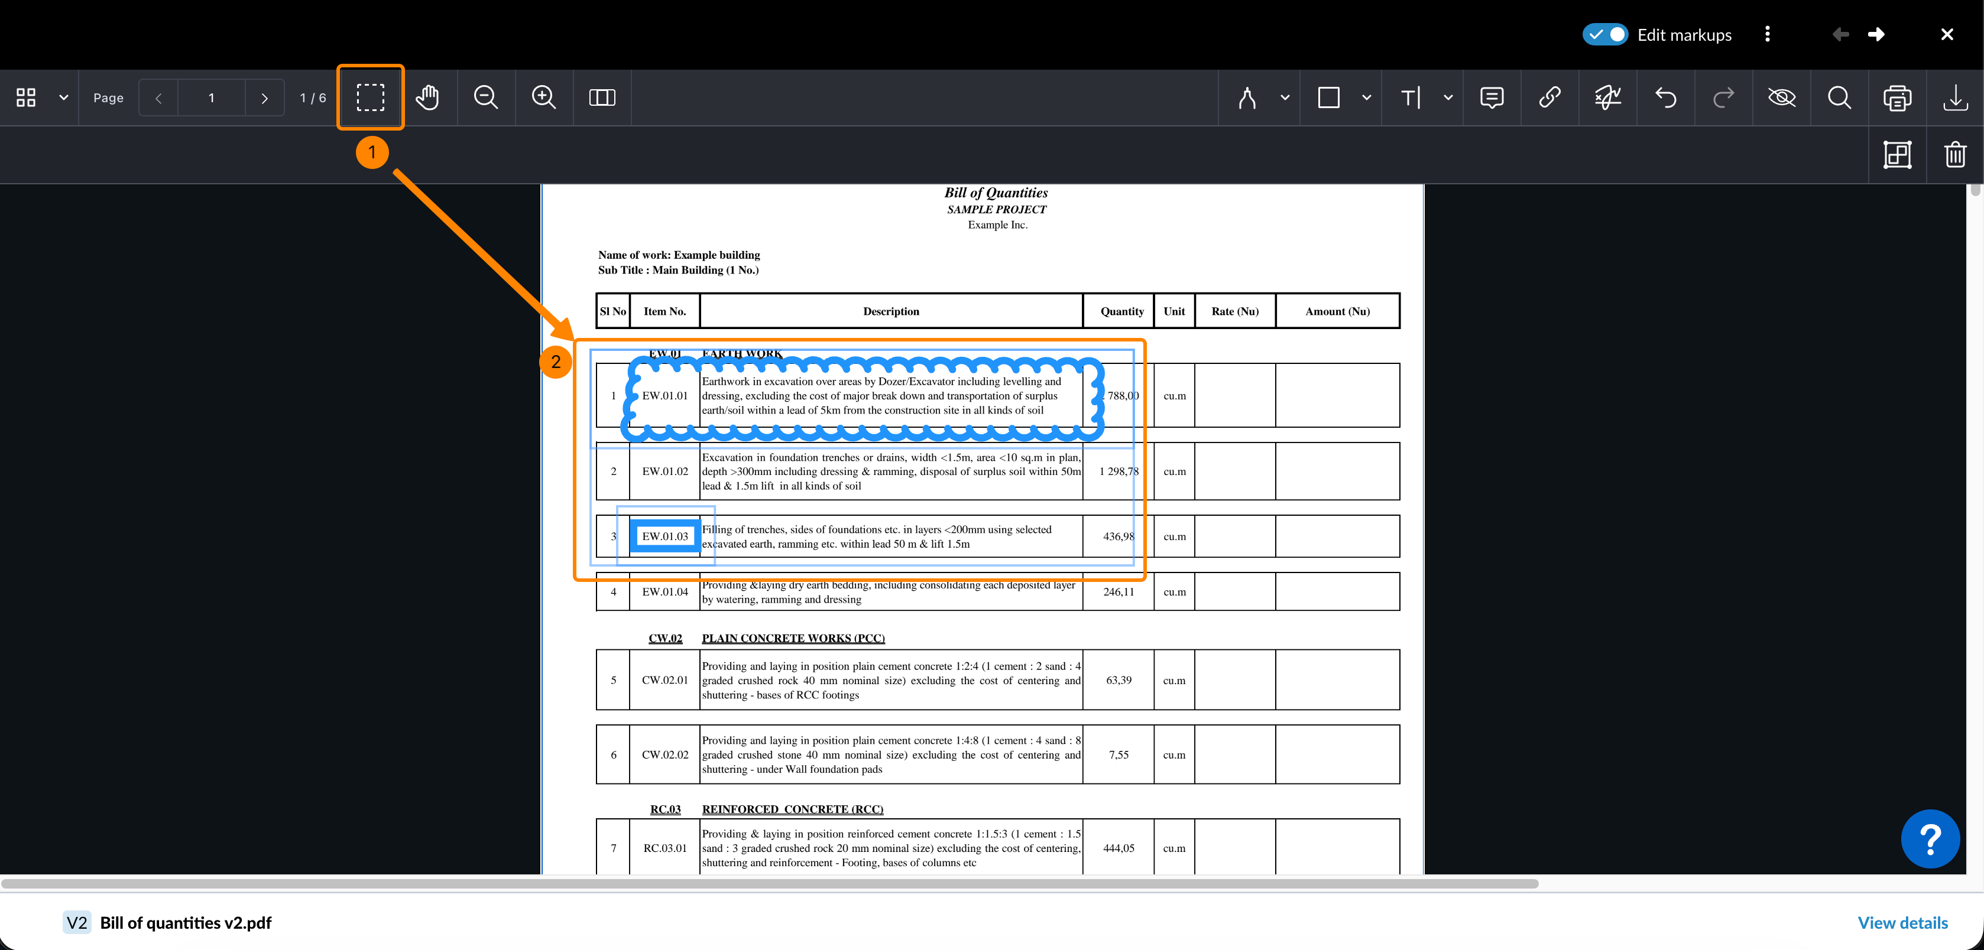Expand the text tool options

point(1447,97)
